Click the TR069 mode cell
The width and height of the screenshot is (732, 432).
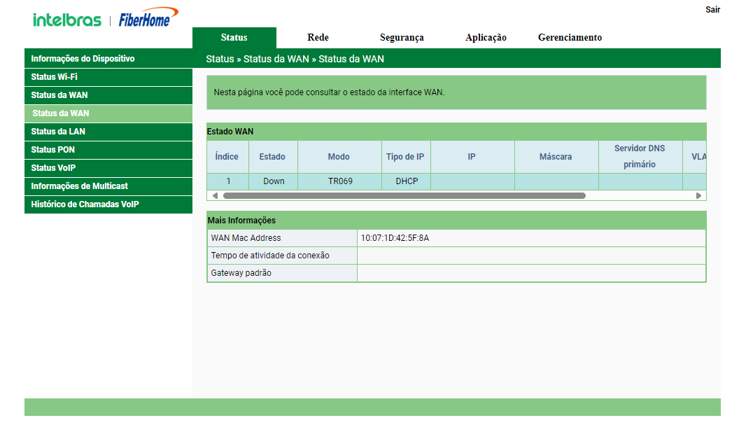pyautogui.click(x=340, y=181)
